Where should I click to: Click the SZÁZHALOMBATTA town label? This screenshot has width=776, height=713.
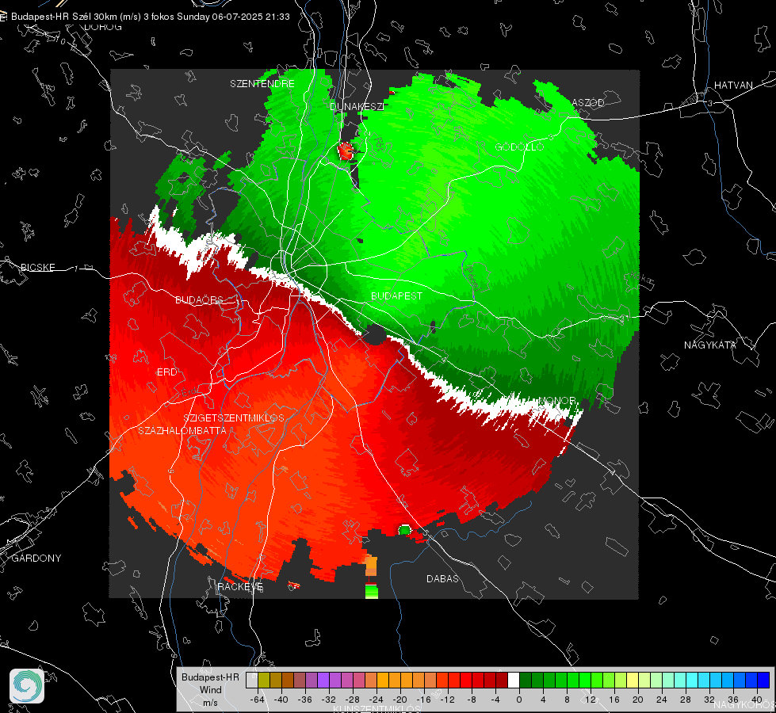[x=182, y=430]
